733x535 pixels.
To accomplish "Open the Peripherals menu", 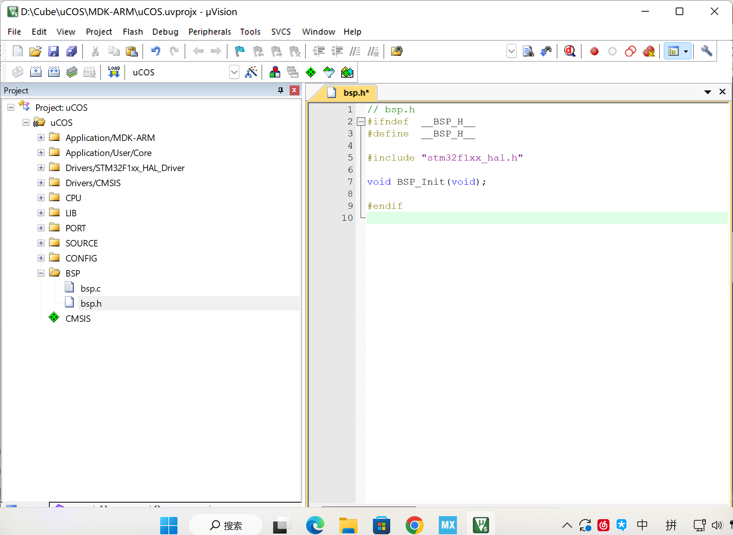I will click(x=209, y=32).
